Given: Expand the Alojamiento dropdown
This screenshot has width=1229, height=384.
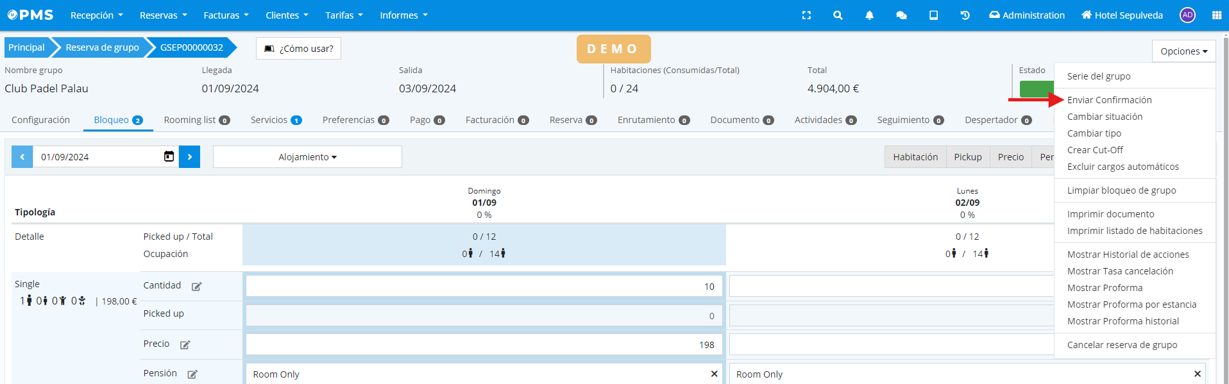Looking at the screenshot, I should [x=307, y=157].
